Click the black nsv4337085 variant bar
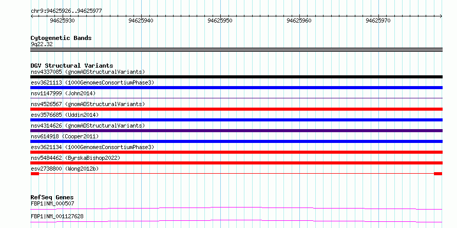 [x=236, y=77]
